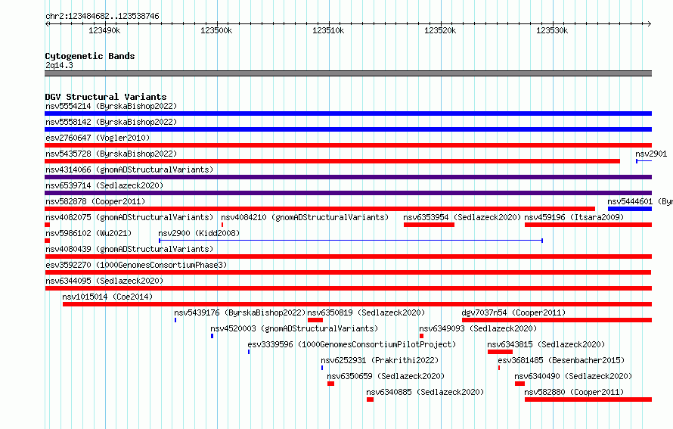The image size is (673, 429).
Task: Open nsv1015014 (Coe2014) label
Action: [107, 297]
